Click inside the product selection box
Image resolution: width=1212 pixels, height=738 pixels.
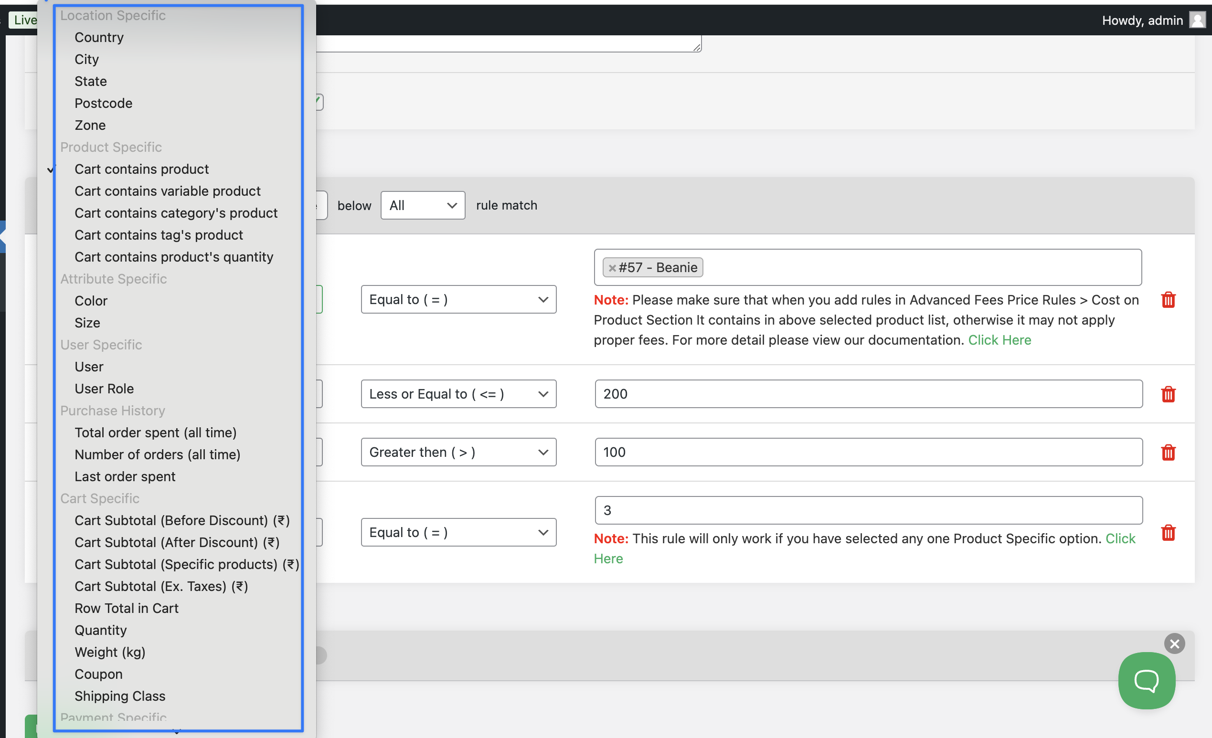(867, 267)
